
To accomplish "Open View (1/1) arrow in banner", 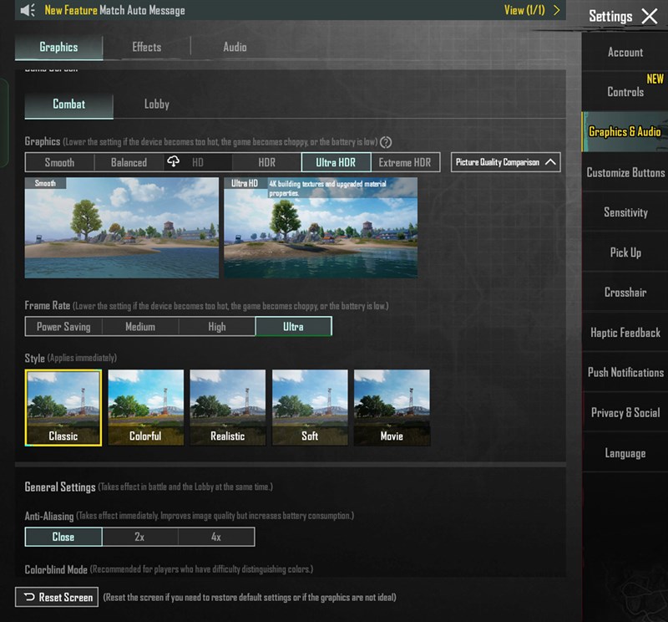I will tap(557, 11).
